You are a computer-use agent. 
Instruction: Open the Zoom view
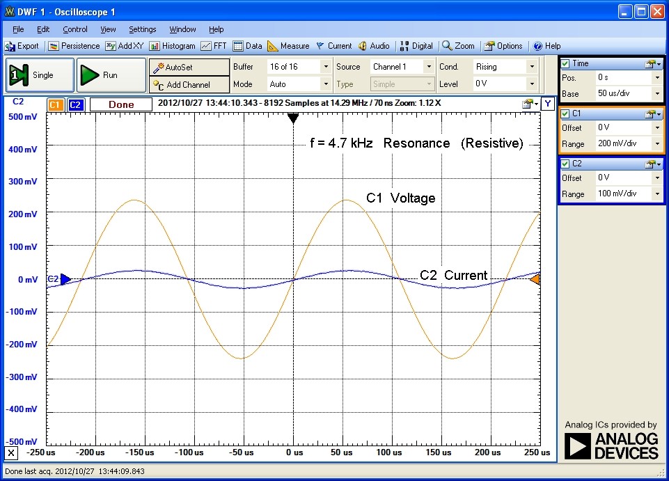(458, 46)
